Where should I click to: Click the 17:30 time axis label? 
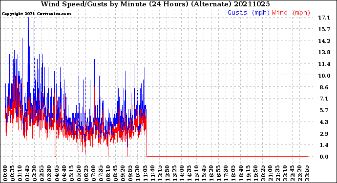click(x=226, y=173)
